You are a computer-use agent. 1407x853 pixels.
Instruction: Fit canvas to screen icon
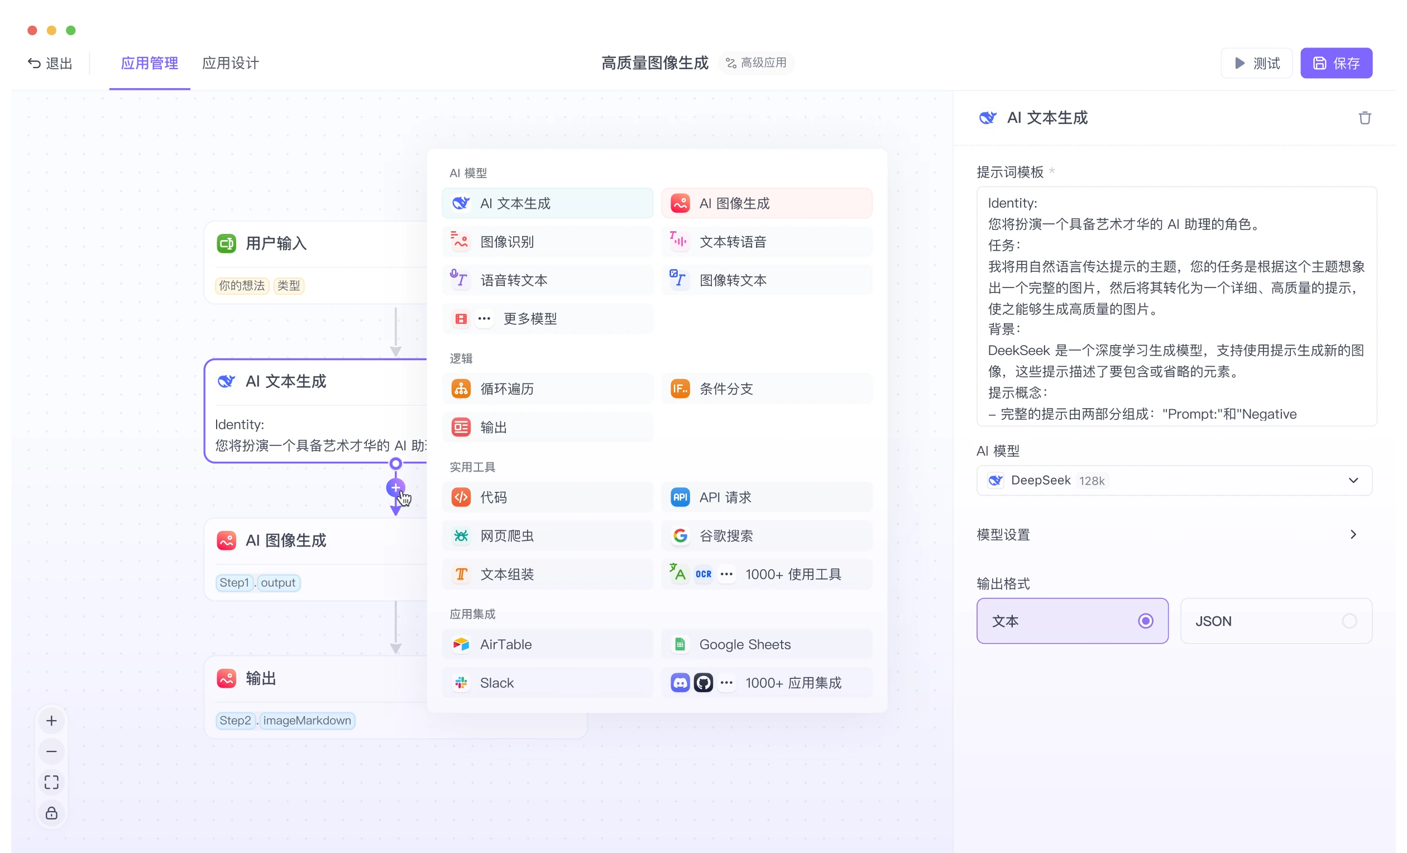tap(51, 782)
